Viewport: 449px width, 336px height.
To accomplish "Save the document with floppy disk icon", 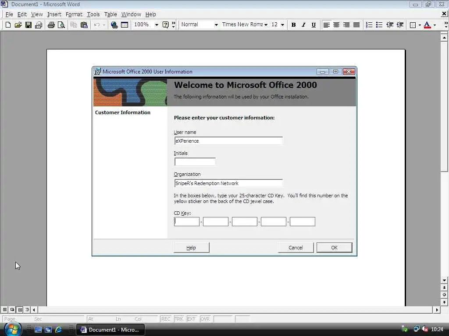I will click(x=29, y=25).
